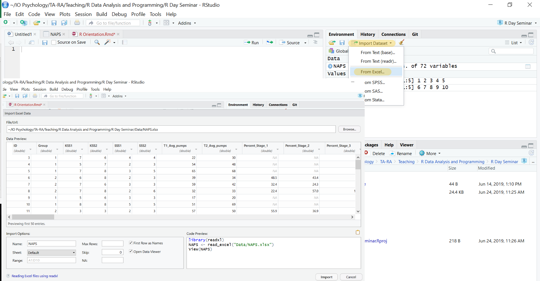
Task: Click the version control Git icon in top toolbar
Action: 150,23
